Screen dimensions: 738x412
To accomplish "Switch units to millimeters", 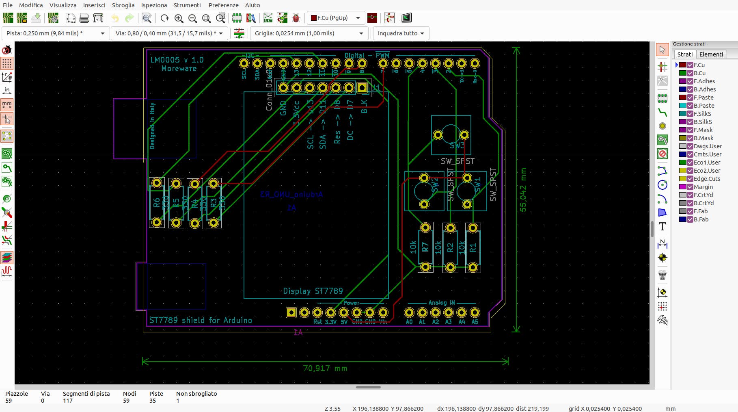I will click(x=7, y=104).
